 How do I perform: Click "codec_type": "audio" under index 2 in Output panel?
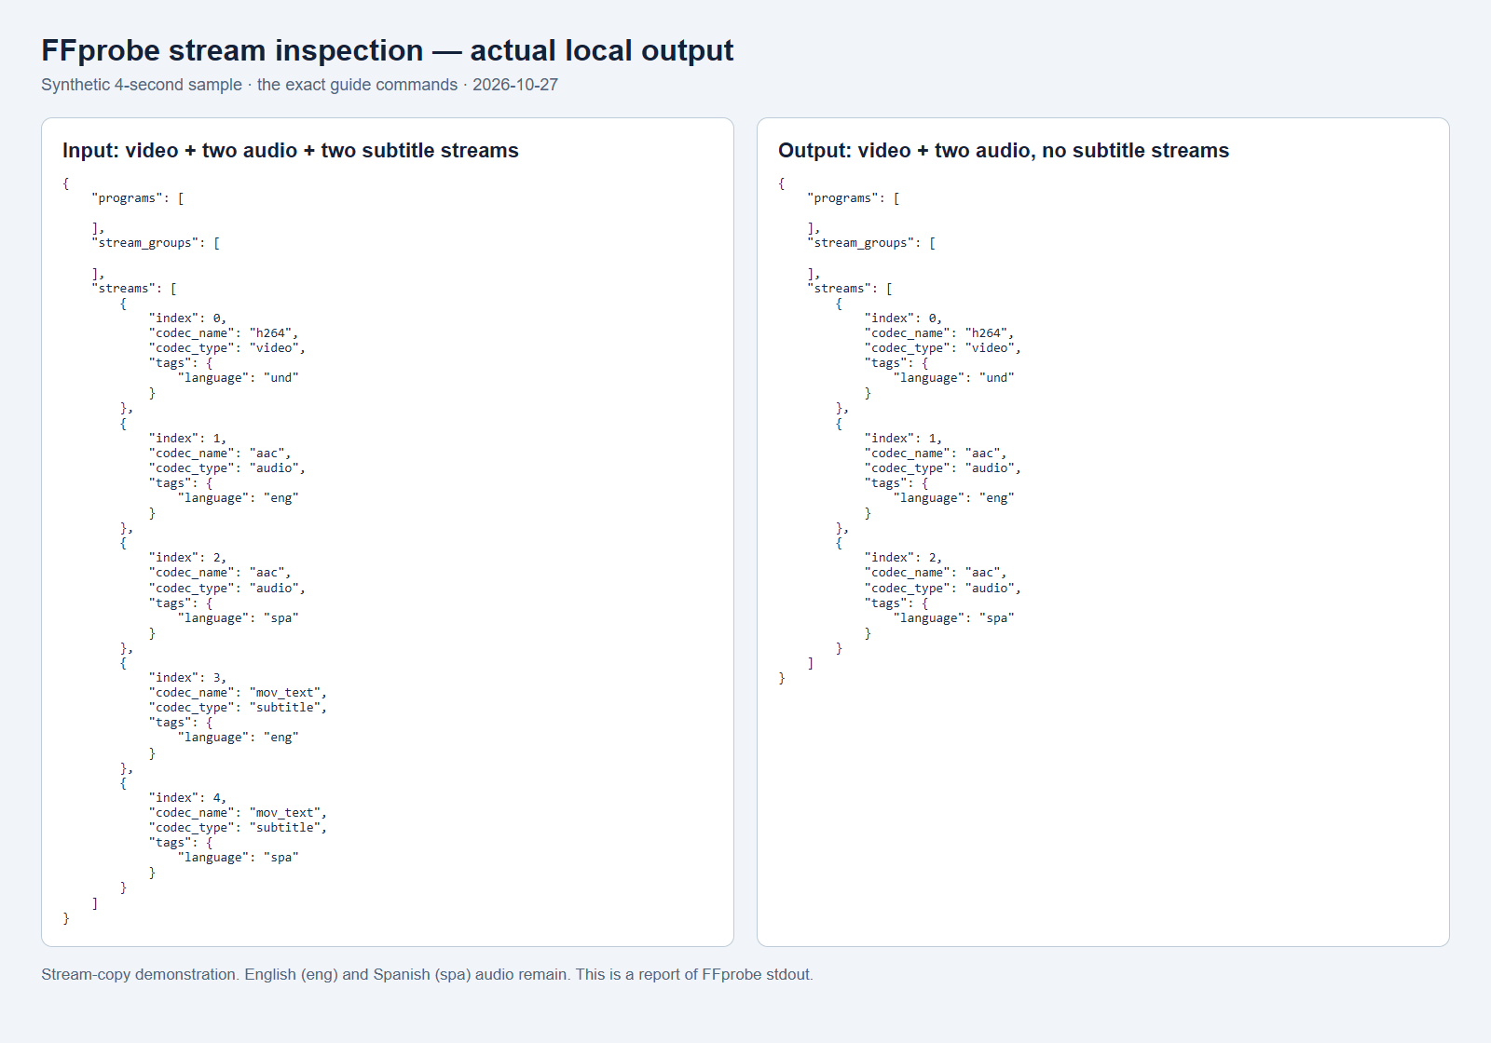tap(943, 589)
